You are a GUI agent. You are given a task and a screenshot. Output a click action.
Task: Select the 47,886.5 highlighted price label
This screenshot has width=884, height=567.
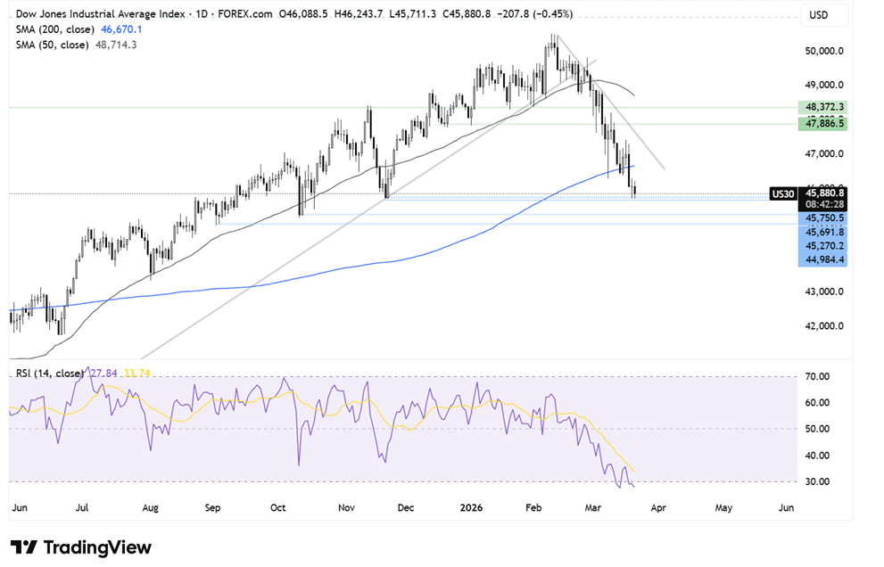[x=822, y=126]
